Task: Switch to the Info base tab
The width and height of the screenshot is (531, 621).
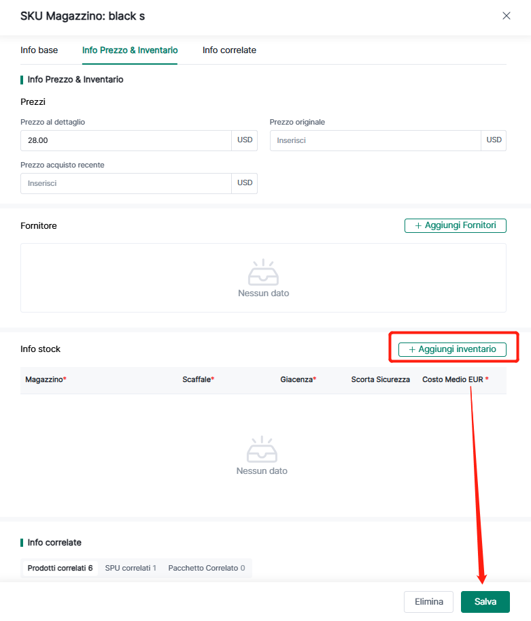Action: (x=39, y=50)
